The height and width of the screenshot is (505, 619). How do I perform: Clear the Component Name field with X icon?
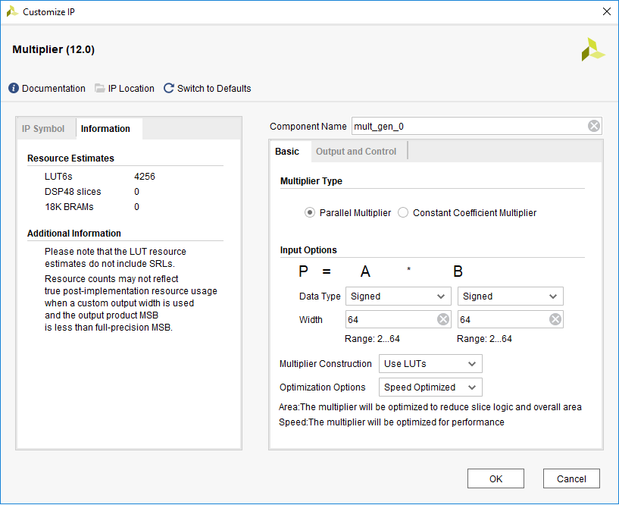594,127
